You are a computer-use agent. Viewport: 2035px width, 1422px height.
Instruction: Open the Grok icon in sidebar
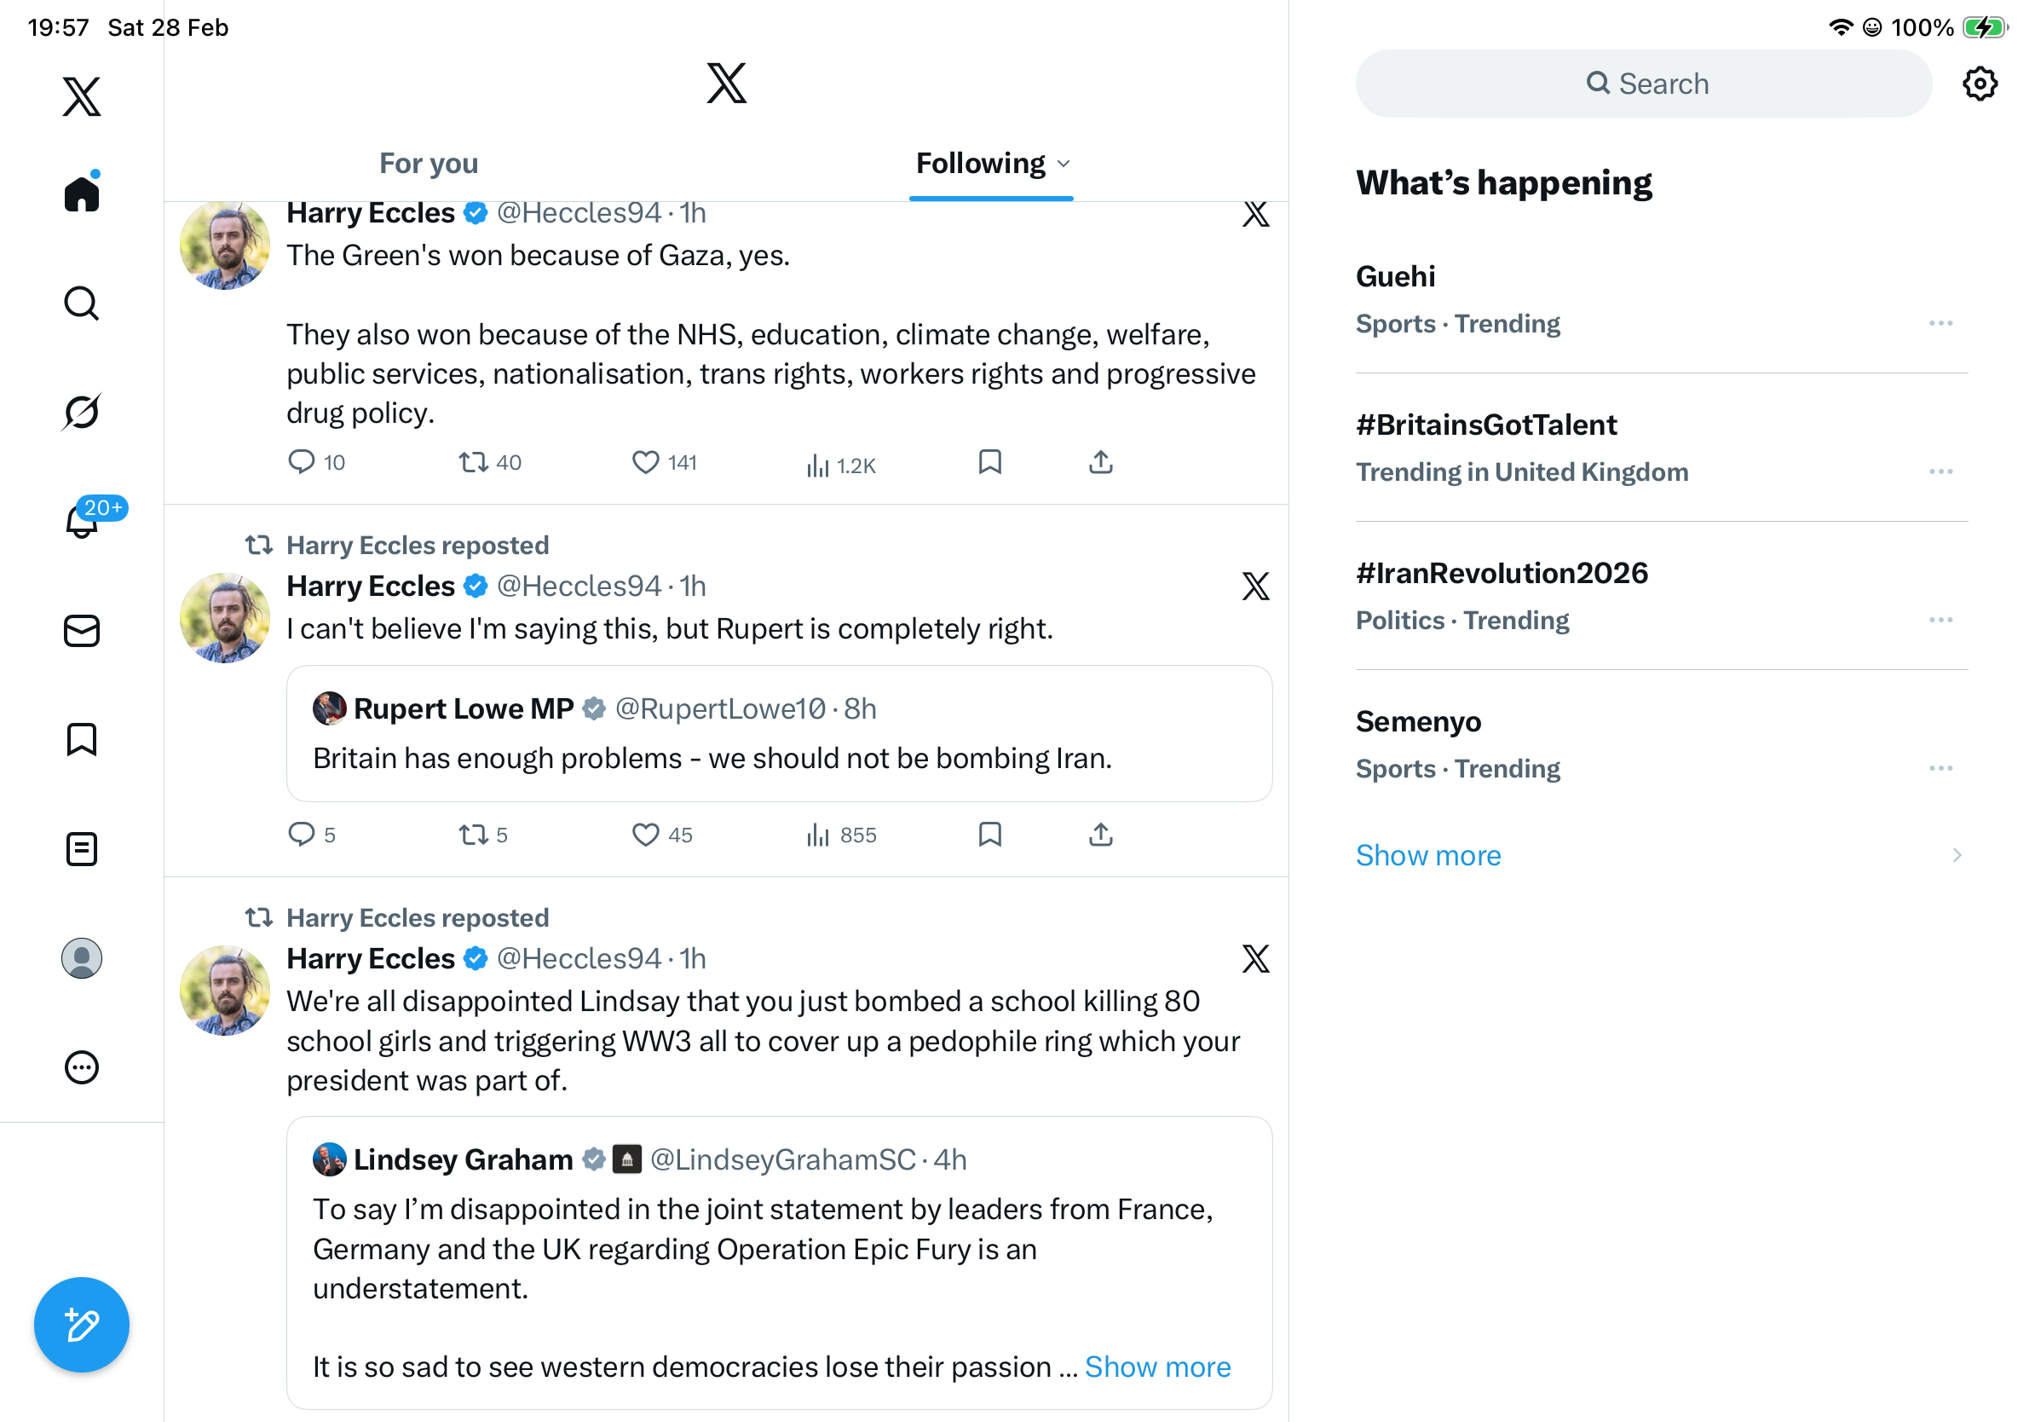[82, 413]
